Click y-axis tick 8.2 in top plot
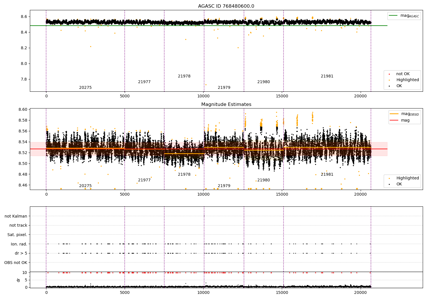The image size is (427, 299). click(x=24, y=48)
